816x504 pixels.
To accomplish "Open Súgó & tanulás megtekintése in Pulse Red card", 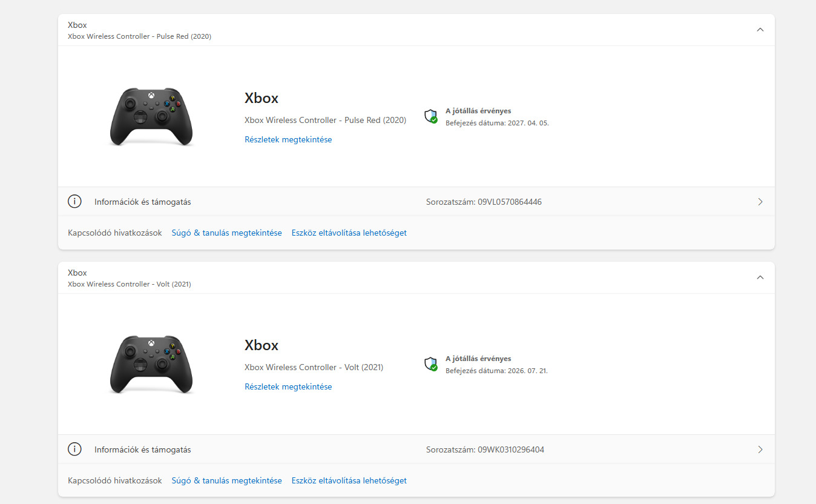I will point(227,233).
